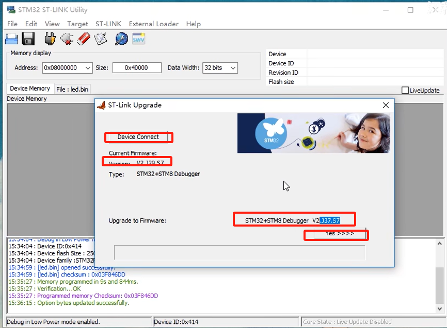447x328 pixels.
Task: Open the SWV viewer icon
Action: pyautogui.click(x=138, y=39)
